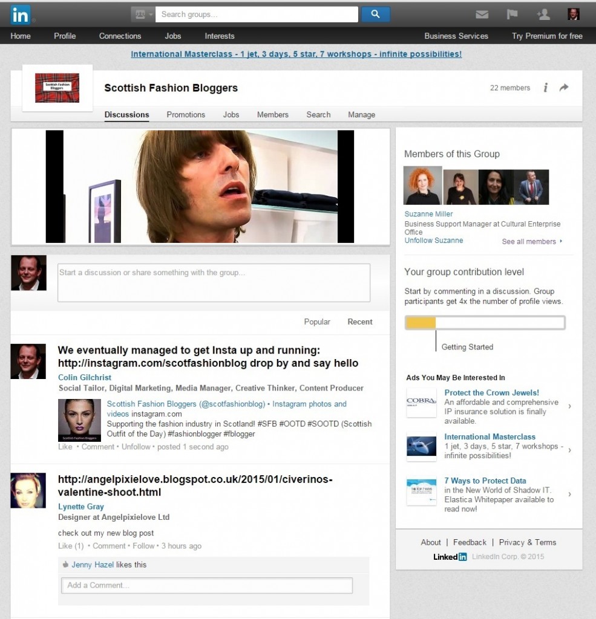The image size is (596, 619).
Task: Open the Instagram link preview thumbnail
Action: click(x=79, y=420)
